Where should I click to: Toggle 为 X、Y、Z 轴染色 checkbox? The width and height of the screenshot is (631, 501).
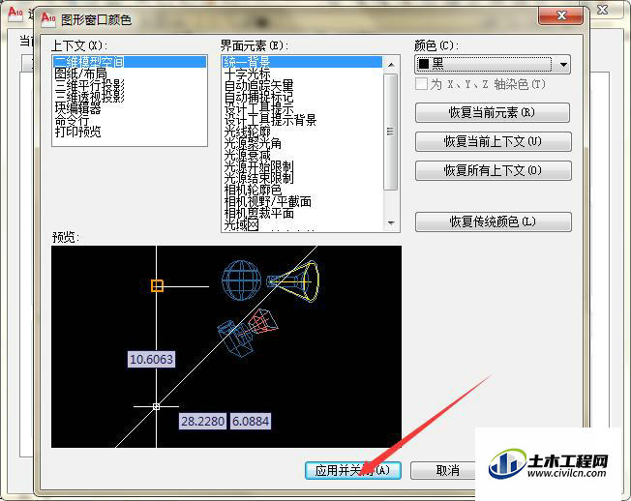pos(421,84)
